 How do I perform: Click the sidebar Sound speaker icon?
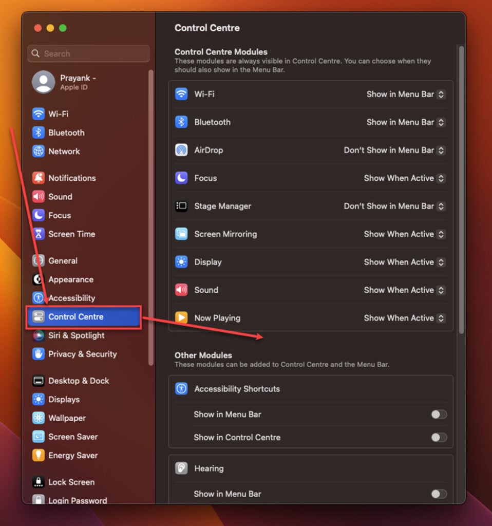[x=38, y=197]
